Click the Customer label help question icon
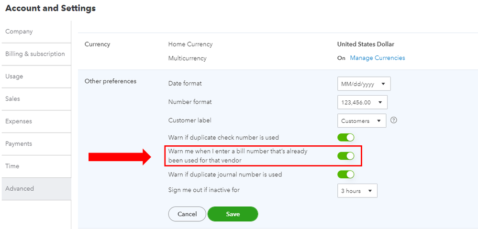478x229 pixels. (394, 120)
